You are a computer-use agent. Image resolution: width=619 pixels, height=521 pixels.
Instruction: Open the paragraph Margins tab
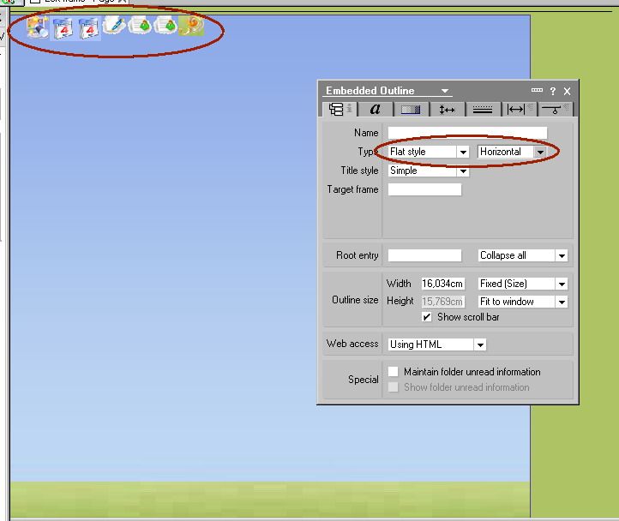(x=516, y=109)
